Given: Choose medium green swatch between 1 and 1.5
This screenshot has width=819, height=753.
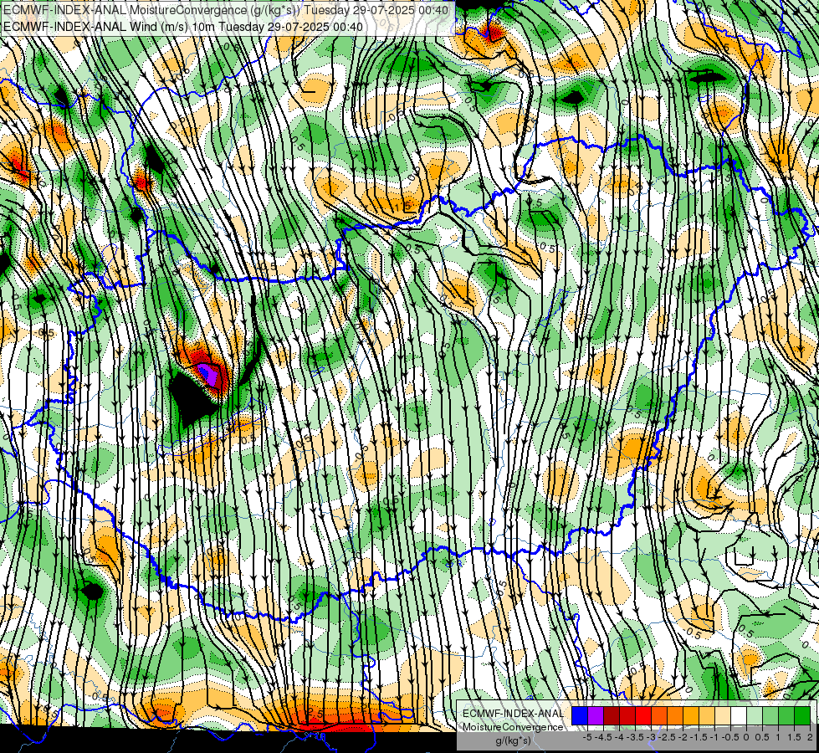Looking at the screenshot, I should click(786, 716).
